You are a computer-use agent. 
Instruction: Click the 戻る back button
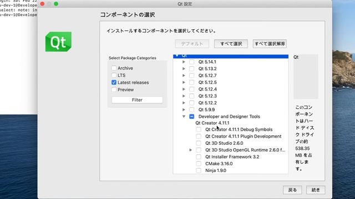click(x=292, y=190)
